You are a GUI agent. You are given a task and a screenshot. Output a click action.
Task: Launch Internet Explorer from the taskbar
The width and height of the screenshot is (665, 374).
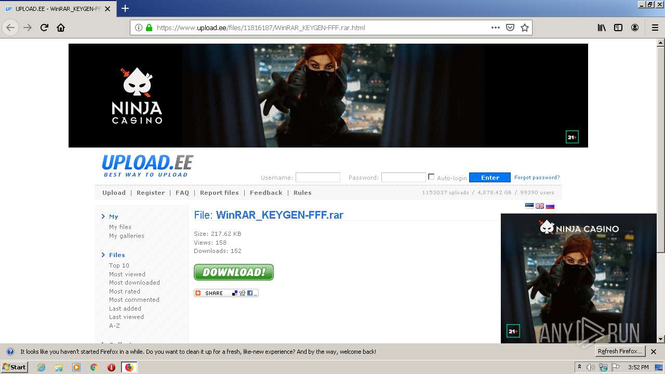point(42,367)
